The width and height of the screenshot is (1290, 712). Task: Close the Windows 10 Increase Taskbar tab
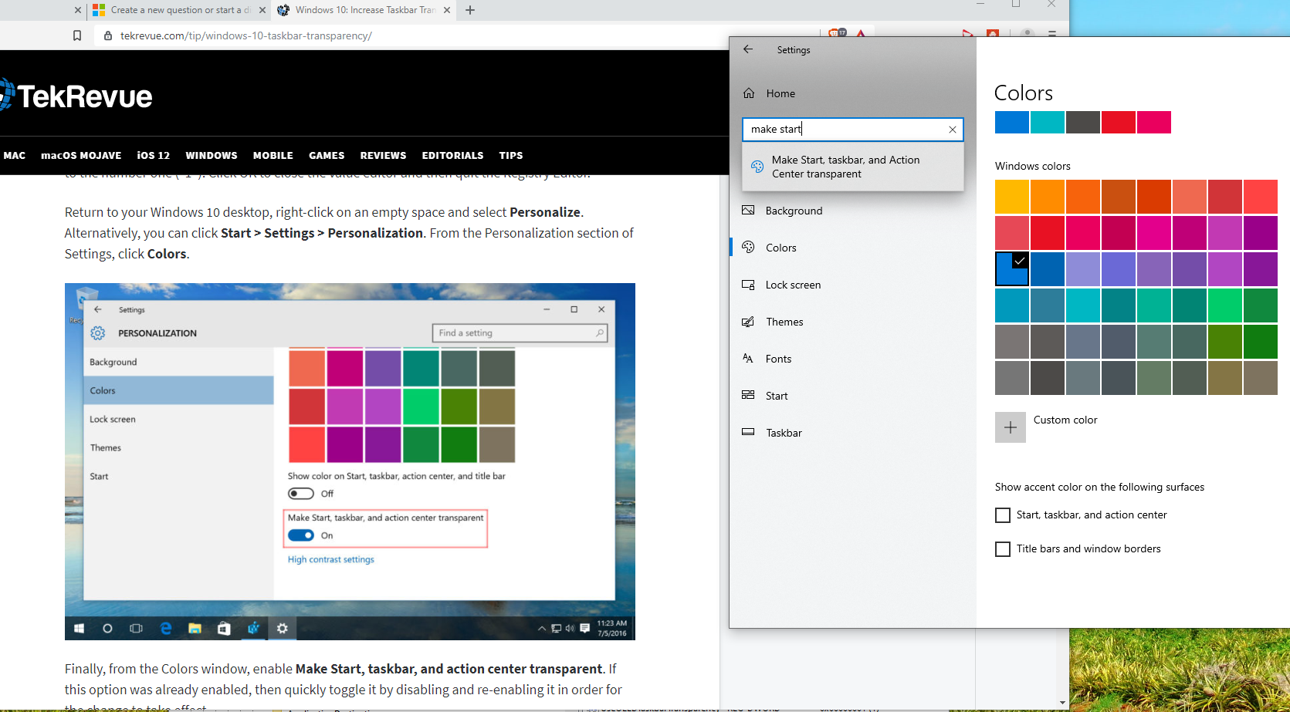pos(447,10)
